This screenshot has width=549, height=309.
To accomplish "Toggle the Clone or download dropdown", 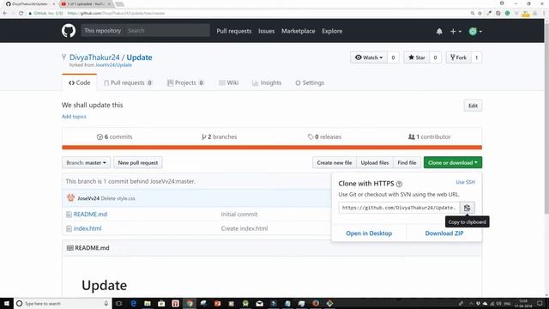I will (453, 162).
